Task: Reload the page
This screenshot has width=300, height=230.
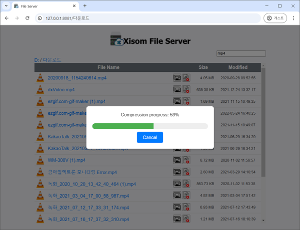Action: (x=27, y=18)
